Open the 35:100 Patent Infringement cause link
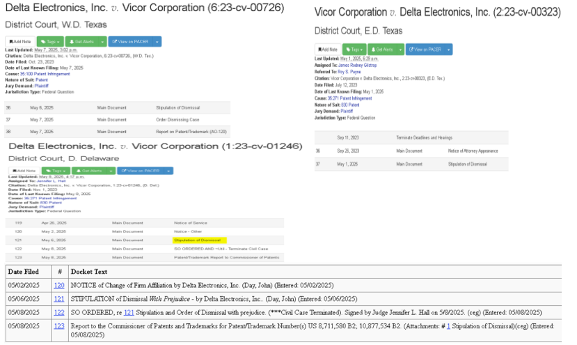 click(45, 74)
